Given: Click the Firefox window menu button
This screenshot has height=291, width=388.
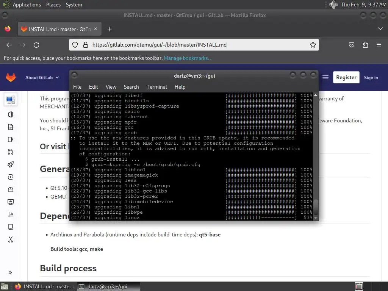Looking at the screenshot, I should [x=5, y=15].
